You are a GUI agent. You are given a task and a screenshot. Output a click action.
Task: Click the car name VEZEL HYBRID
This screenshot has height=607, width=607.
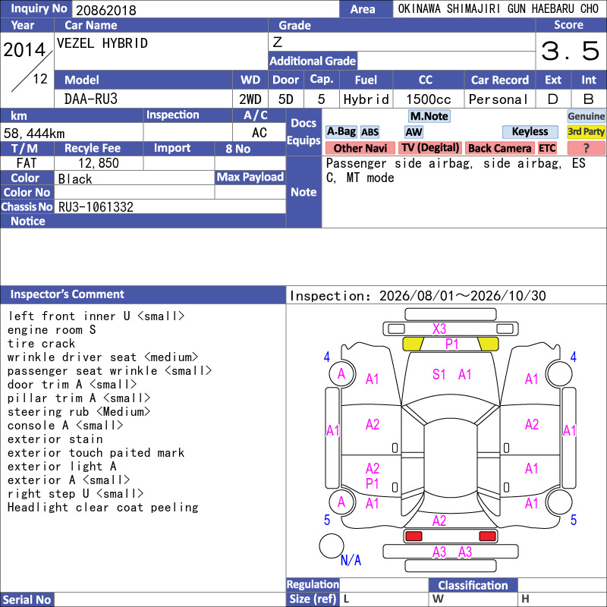click(x=102, y=43)
